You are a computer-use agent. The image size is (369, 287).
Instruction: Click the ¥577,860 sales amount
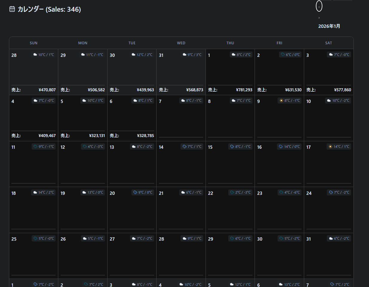343,90
